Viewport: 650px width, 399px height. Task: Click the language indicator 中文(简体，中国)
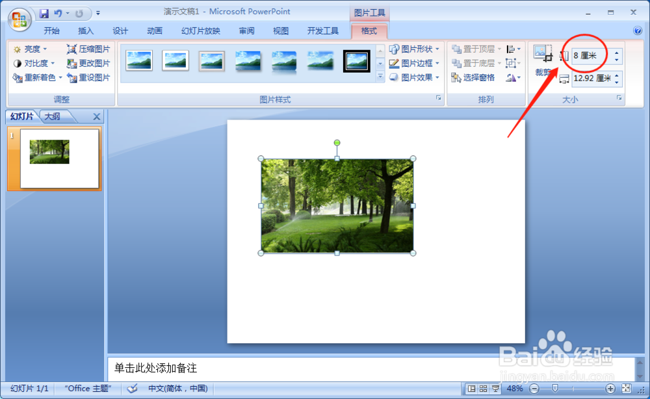tap(178, 389)
